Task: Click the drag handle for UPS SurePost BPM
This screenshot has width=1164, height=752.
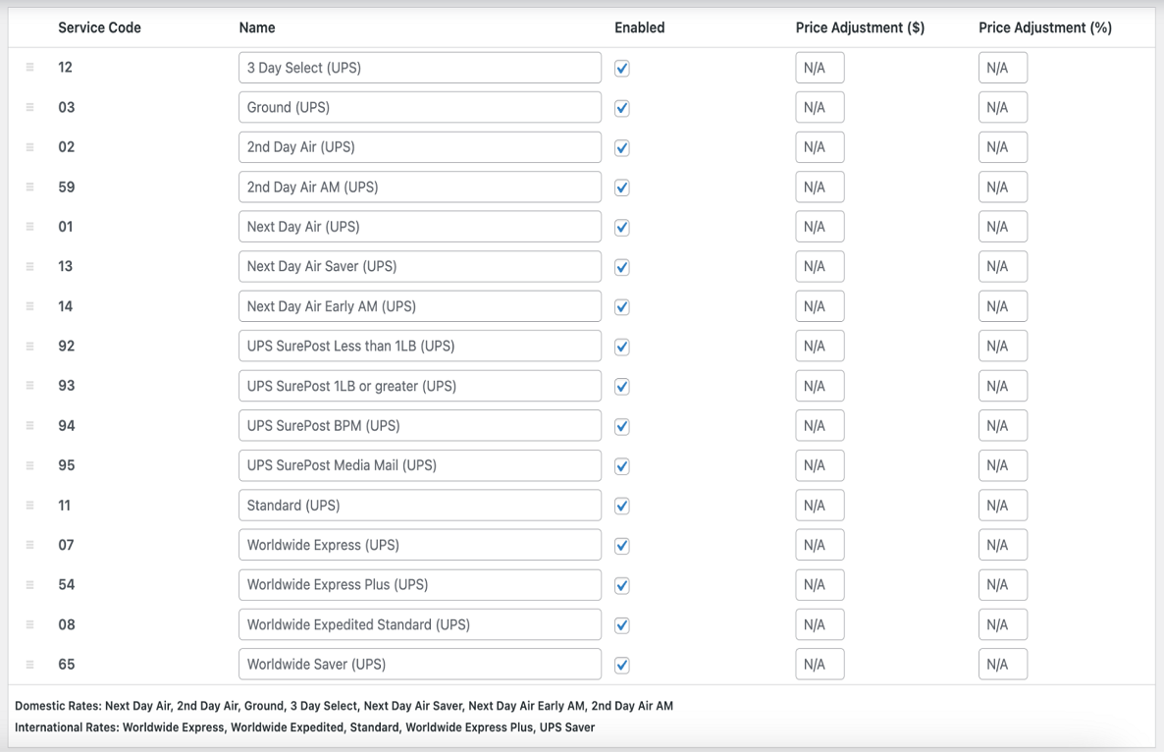Action: point(29,425)
